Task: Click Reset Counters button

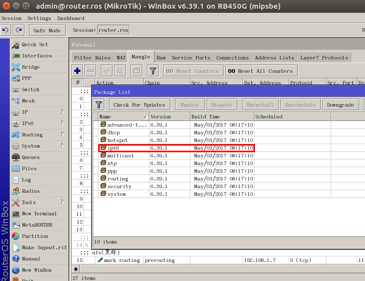Action: [x=193, y=71]
